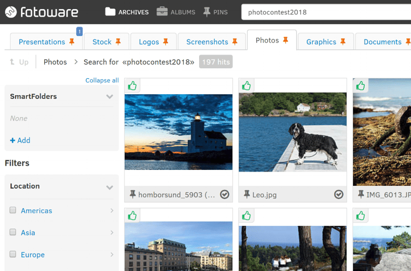Click thumbs-up icon on hombørsund lighthouse photo
The height and width of the screenshot is (271, 411).
[132, 86]
